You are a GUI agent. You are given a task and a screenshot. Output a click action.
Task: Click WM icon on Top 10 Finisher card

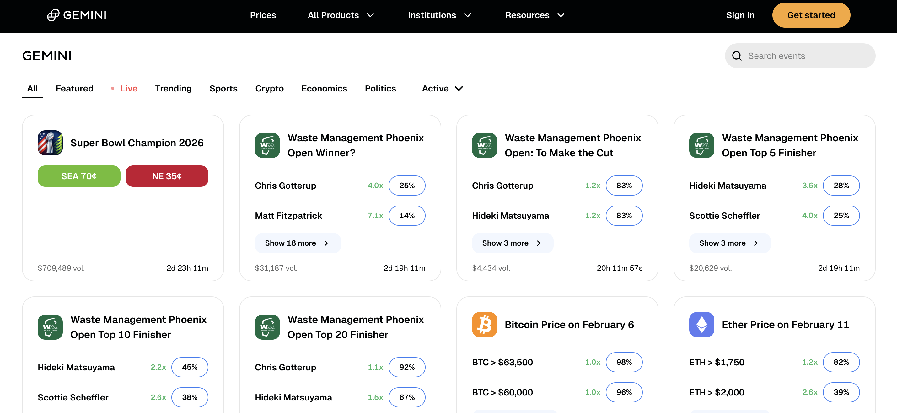coord(50,327)
